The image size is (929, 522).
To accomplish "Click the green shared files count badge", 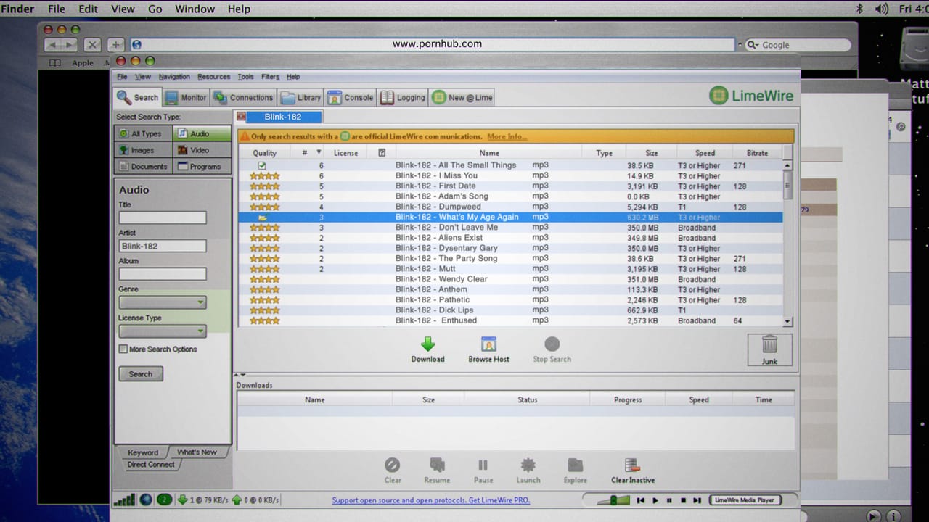I will point(165,500).
